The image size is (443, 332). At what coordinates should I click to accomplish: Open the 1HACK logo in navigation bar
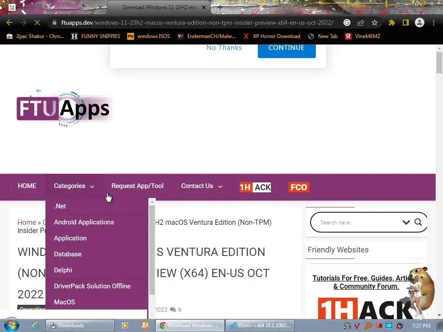click(255, 187)
